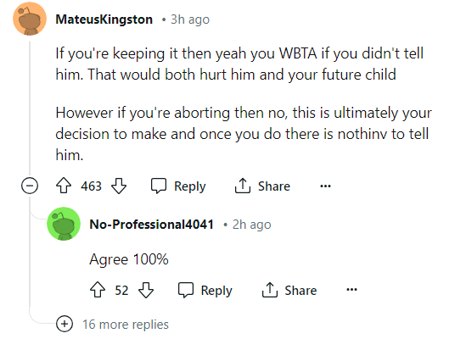Downvote the comment with 463 votes
Viewport: 455px width, 350px height.
119,186
